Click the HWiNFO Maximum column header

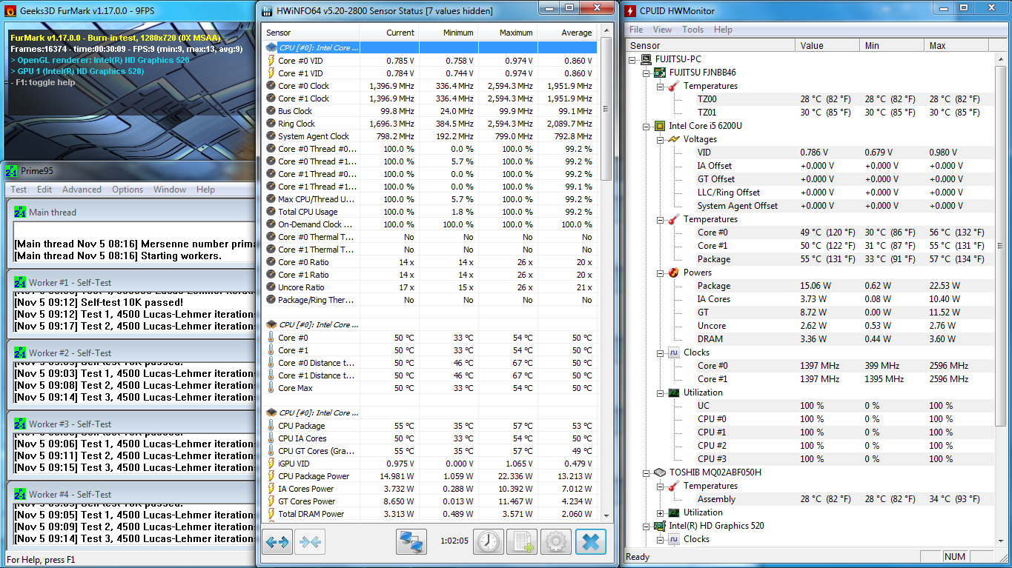pos(508,33)
